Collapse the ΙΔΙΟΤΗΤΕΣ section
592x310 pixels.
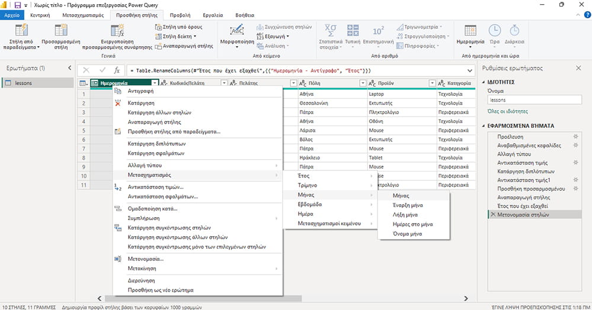point(484,82)
